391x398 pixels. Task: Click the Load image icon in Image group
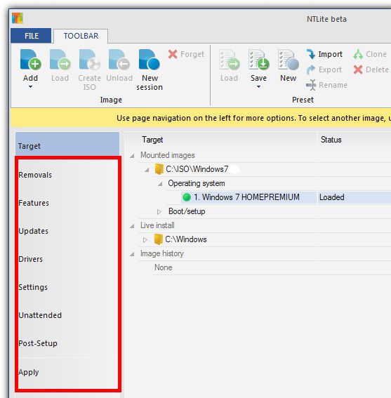point(60,60)
